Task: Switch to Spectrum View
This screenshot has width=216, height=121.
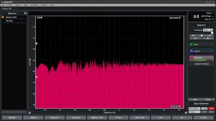Action: [x=97, y=118]
